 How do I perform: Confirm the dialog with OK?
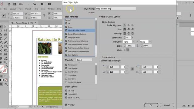pyautogui.click(x=151, y=105)
